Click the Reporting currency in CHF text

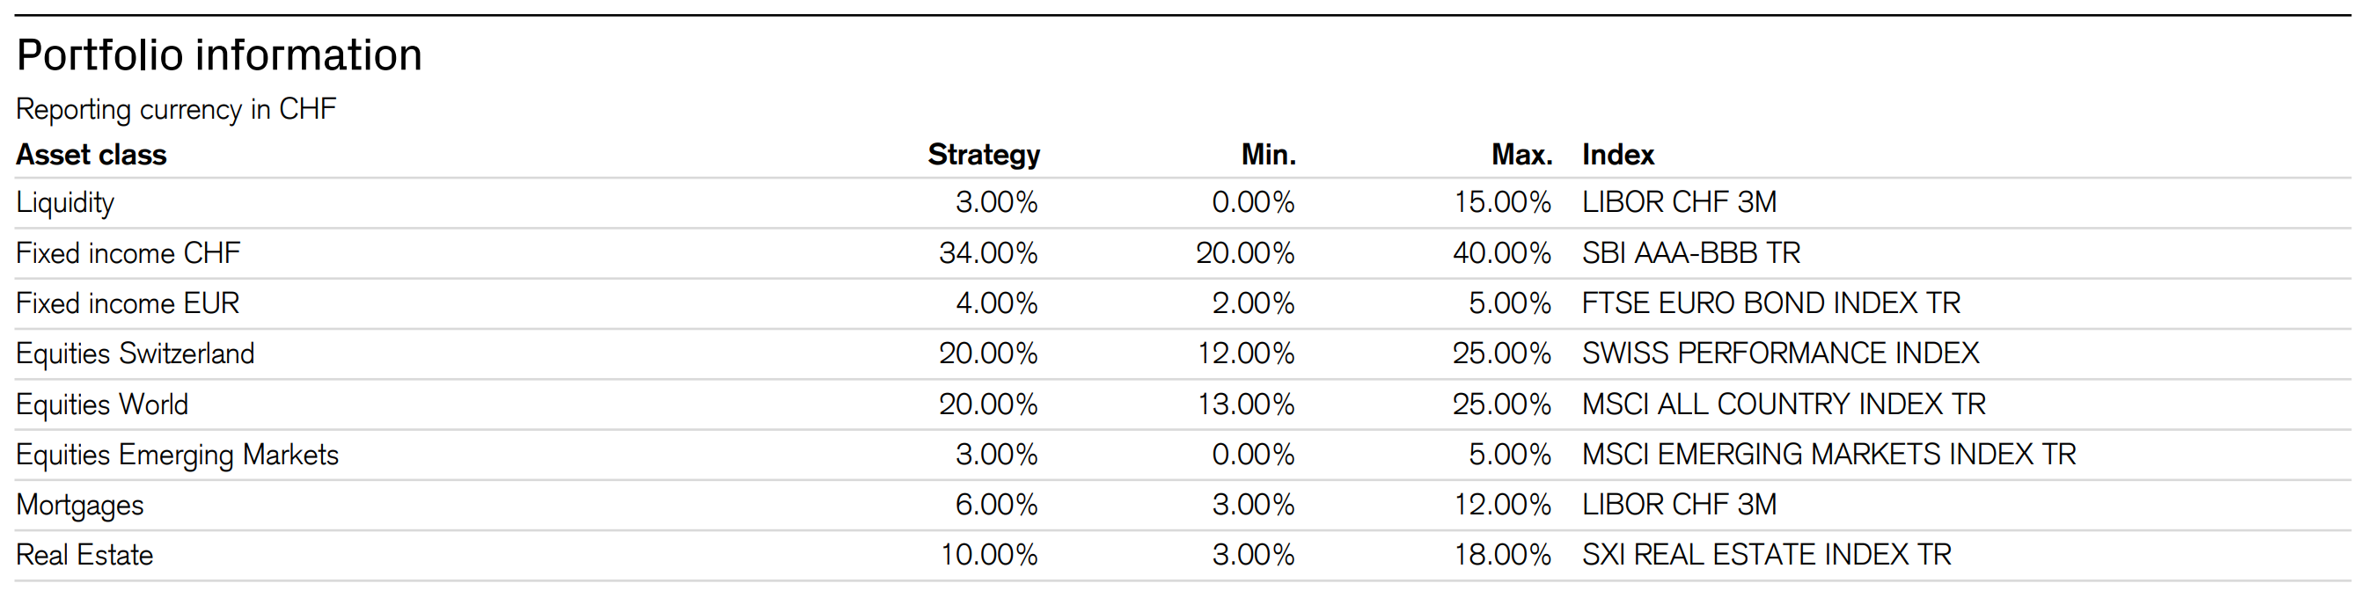pos(176,109)
